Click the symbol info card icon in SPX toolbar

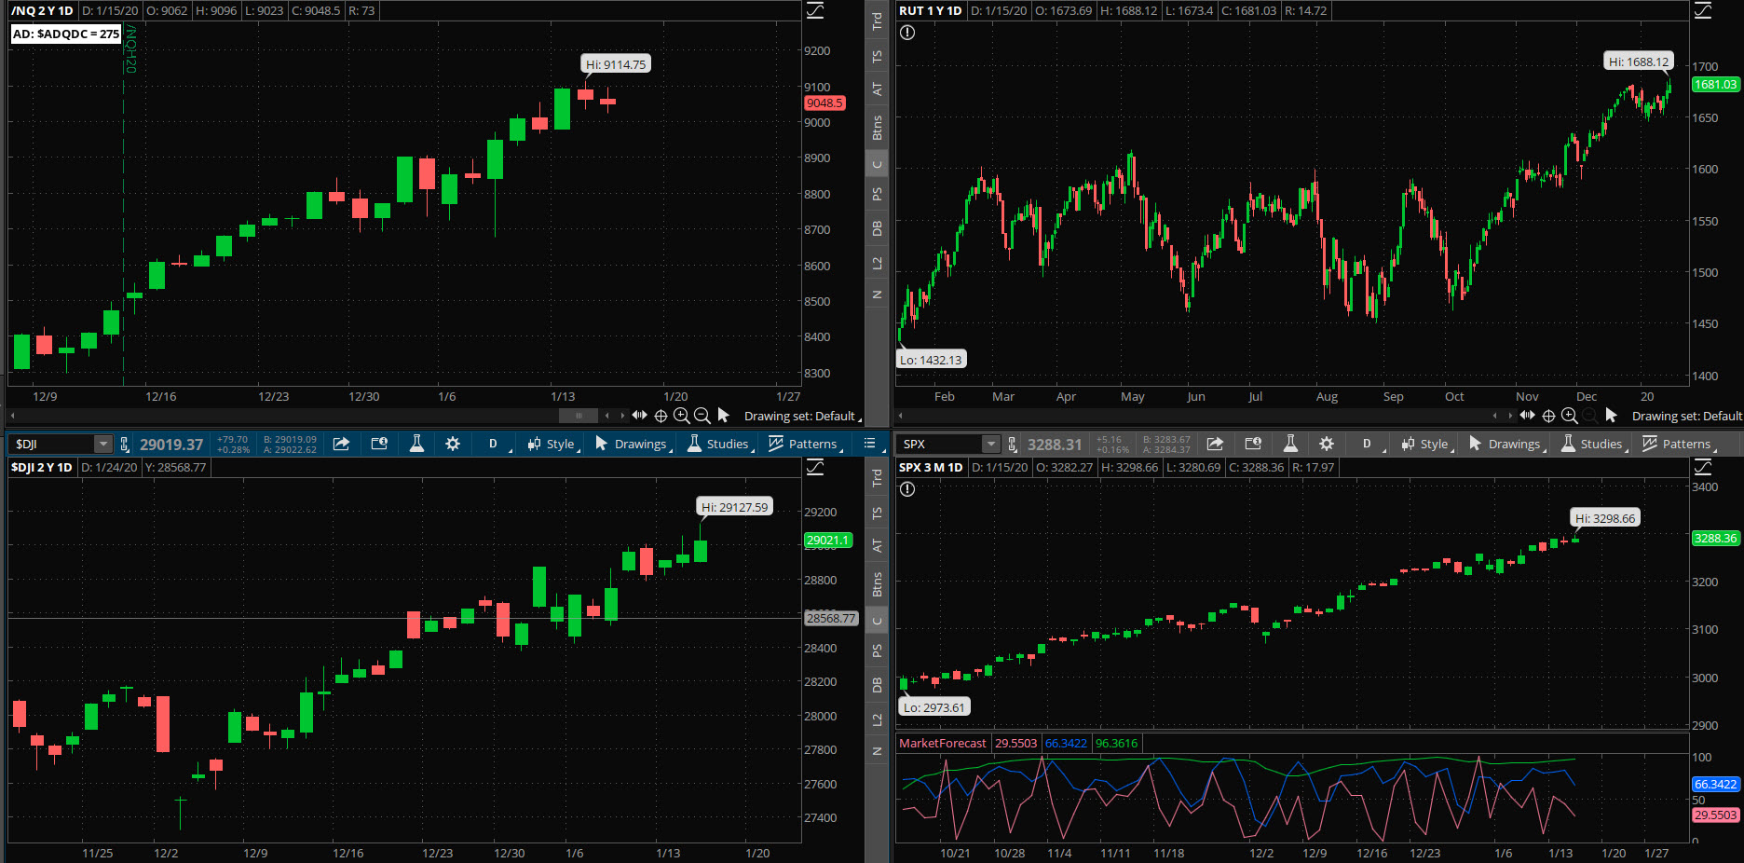(x=1253, y=444)
